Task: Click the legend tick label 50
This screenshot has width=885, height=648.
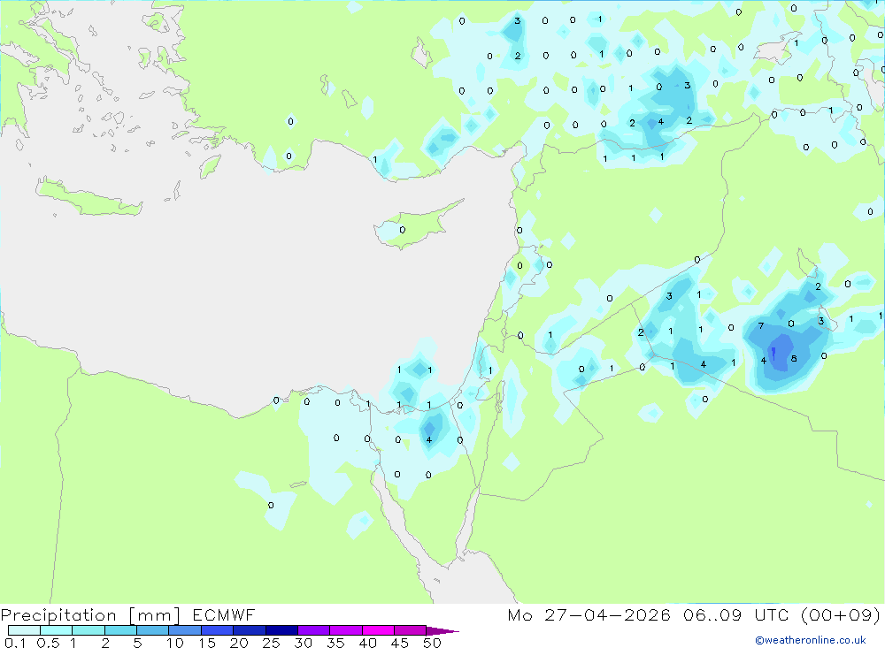Action: coord(433,643)
